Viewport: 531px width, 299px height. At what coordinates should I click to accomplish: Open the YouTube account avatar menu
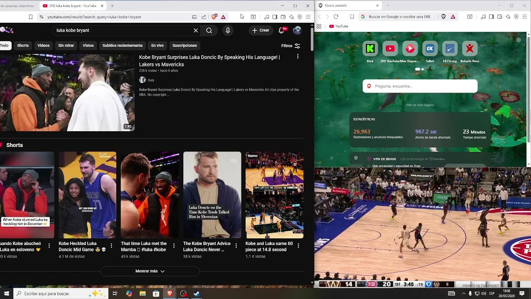pos(297,30)
